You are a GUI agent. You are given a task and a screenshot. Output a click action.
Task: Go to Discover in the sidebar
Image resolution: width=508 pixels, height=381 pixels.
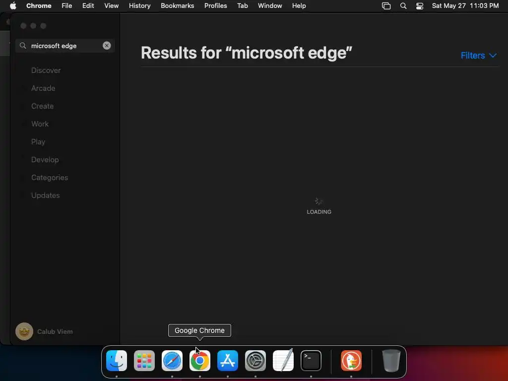click(46, 70)
